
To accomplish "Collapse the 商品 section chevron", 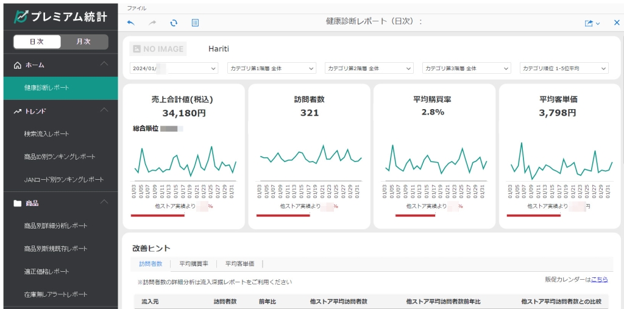I will (x=104, y=202).
